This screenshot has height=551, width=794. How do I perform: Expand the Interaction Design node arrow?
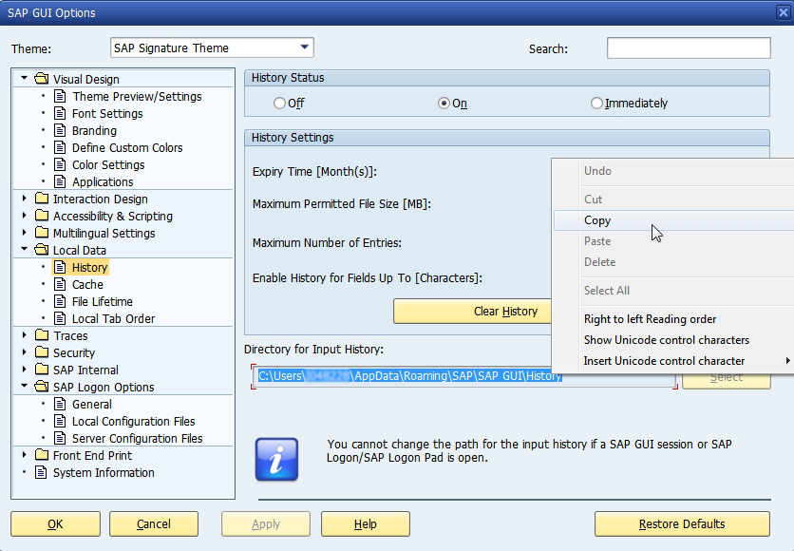pos(24,199)
